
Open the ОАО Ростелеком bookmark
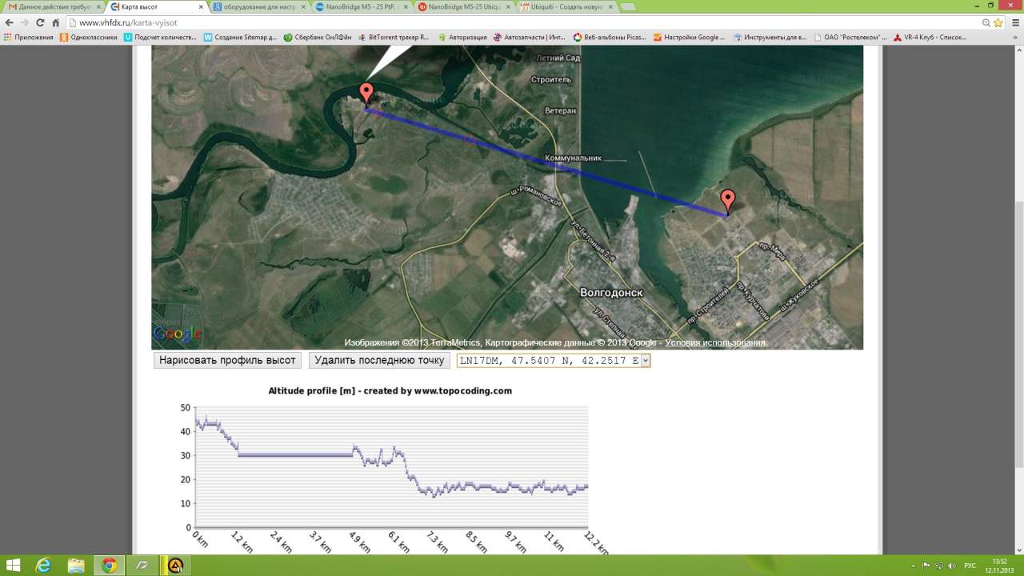click(x=850, y=37)
